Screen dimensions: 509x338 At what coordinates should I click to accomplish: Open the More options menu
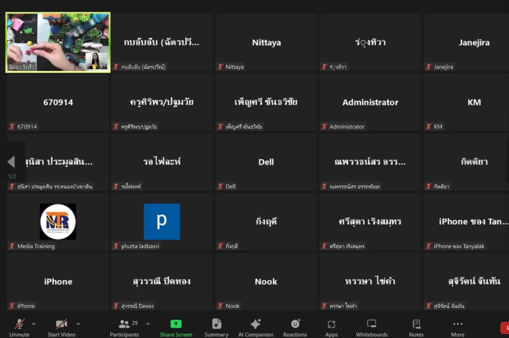(458, 327)
